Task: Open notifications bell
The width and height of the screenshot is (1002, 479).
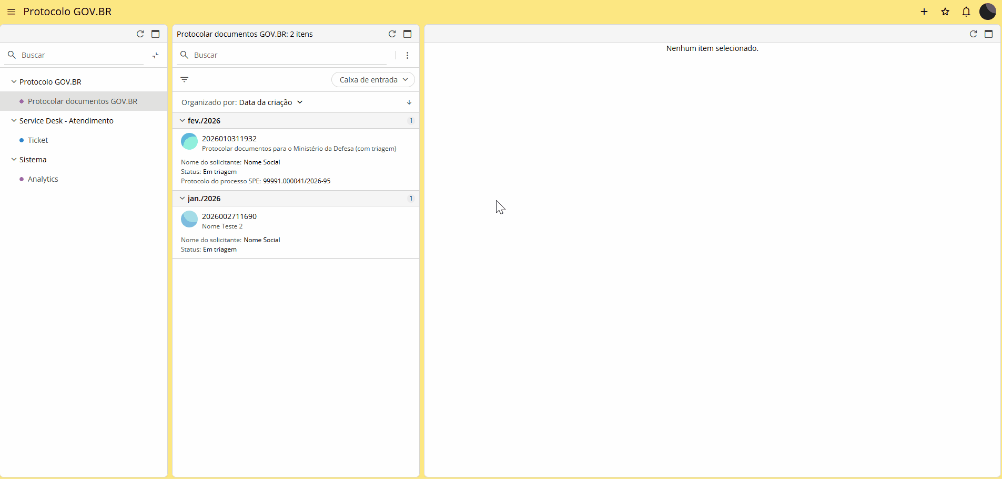Action: tap(966, 12)
